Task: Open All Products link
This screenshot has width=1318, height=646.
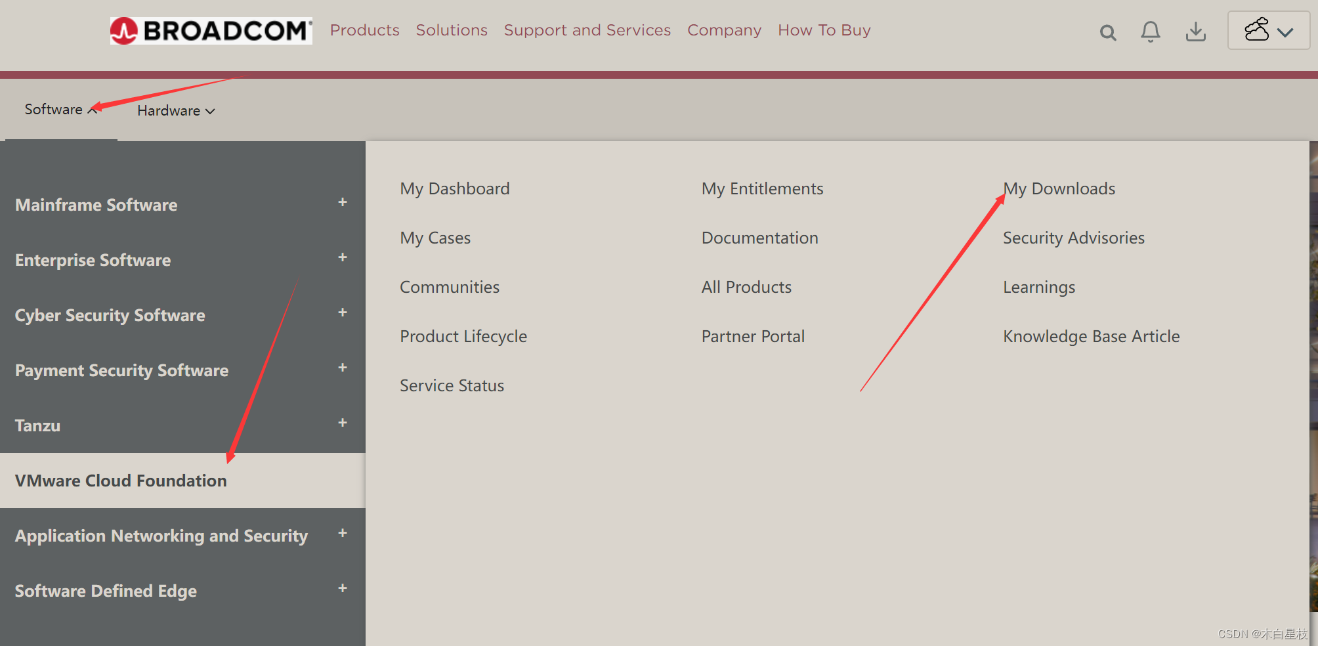Action: point(746,287)
